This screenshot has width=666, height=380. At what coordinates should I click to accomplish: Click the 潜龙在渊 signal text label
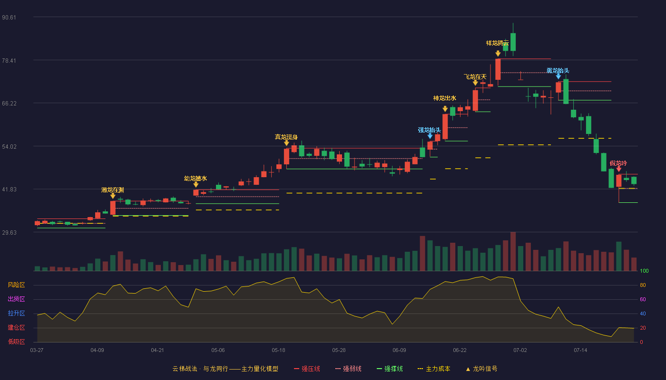(x=113, y=190)
